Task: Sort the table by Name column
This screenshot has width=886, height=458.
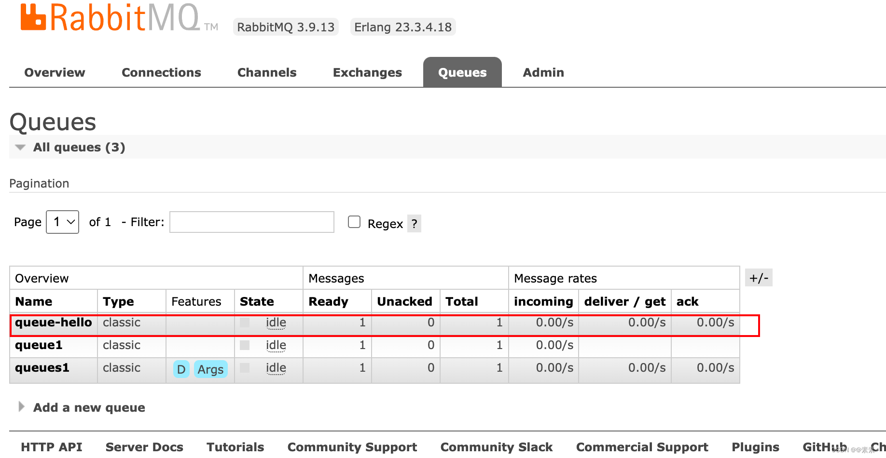Action: pos(34,302)
